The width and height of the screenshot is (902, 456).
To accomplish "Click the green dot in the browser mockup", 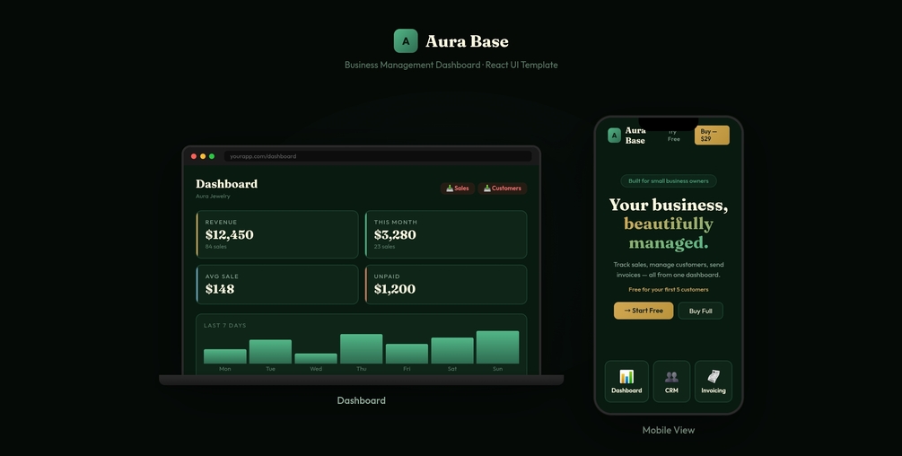I will [x=212, y=156].
